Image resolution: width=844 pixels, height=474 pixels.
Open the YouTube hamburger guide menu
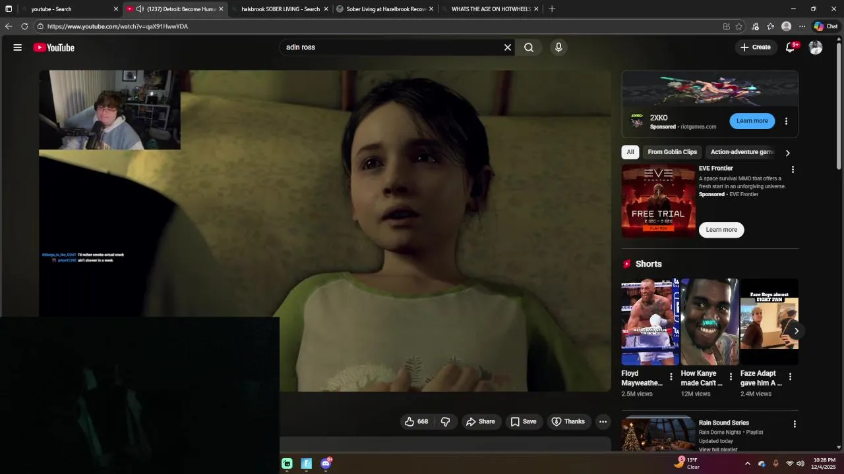pyautogui.click(x=18, y=47)
